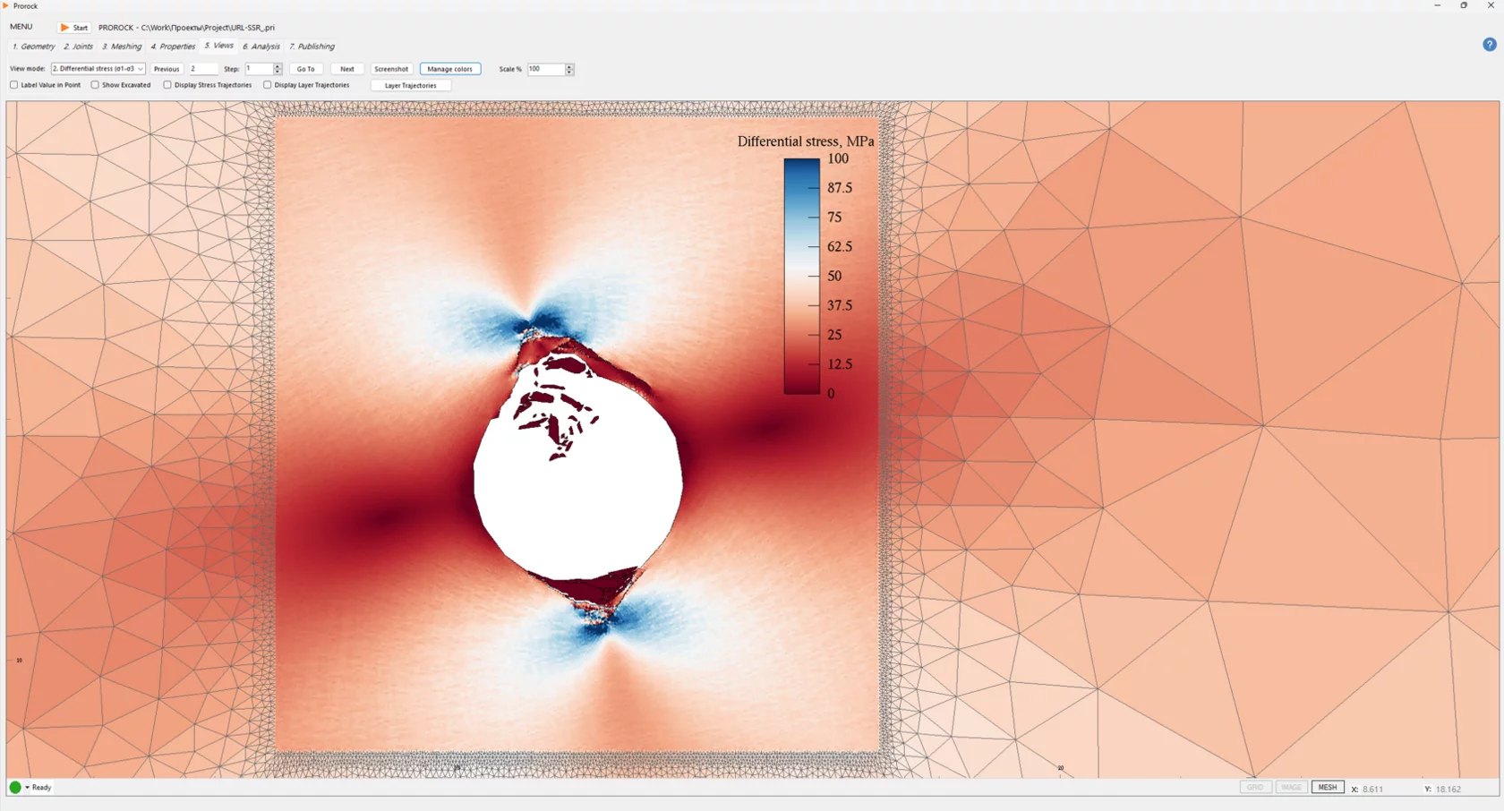Click the step number field showing 2
This screenshot has height=811, width=1504.
pos(203,69)
